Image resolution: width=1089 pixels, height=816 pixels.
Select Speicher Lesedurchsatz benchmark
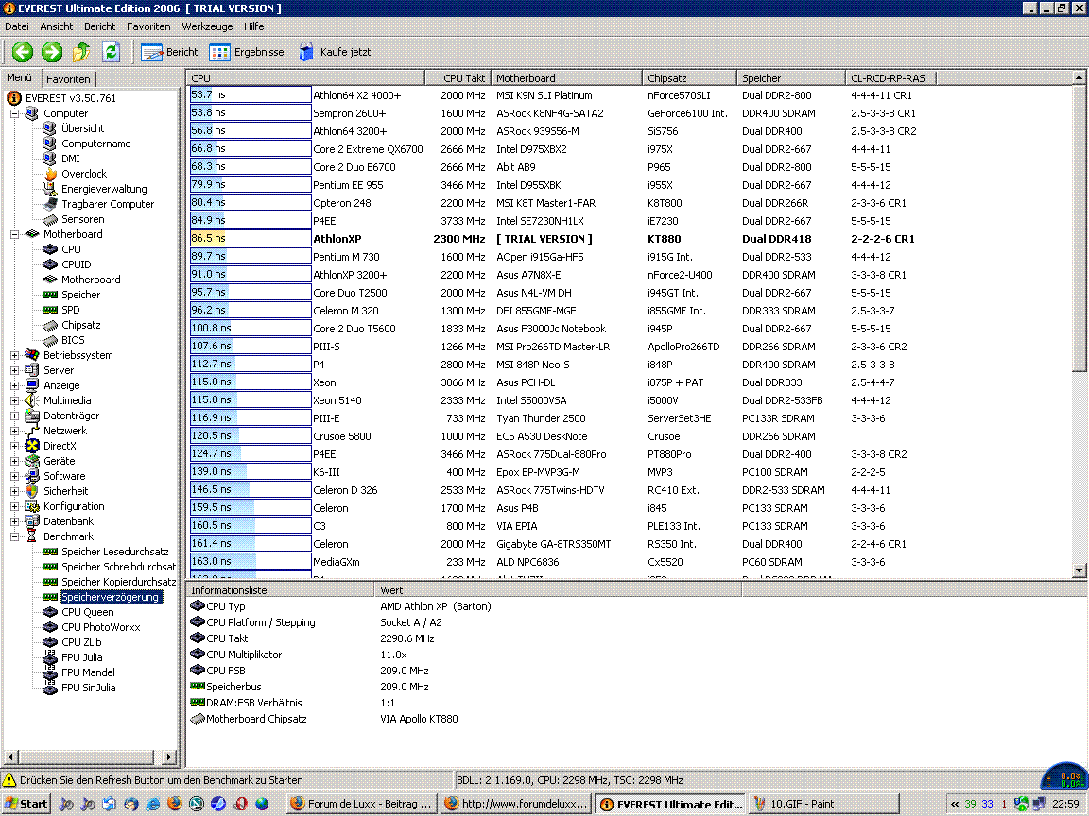click(114, 552)
